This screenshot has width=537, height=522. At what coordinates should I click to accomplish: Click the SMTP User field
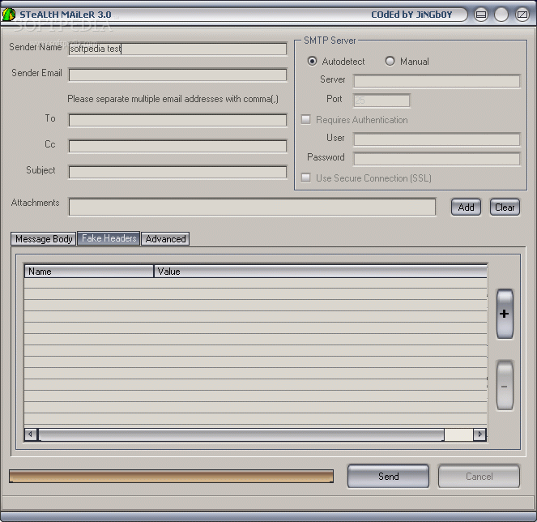tap(437, 139)
